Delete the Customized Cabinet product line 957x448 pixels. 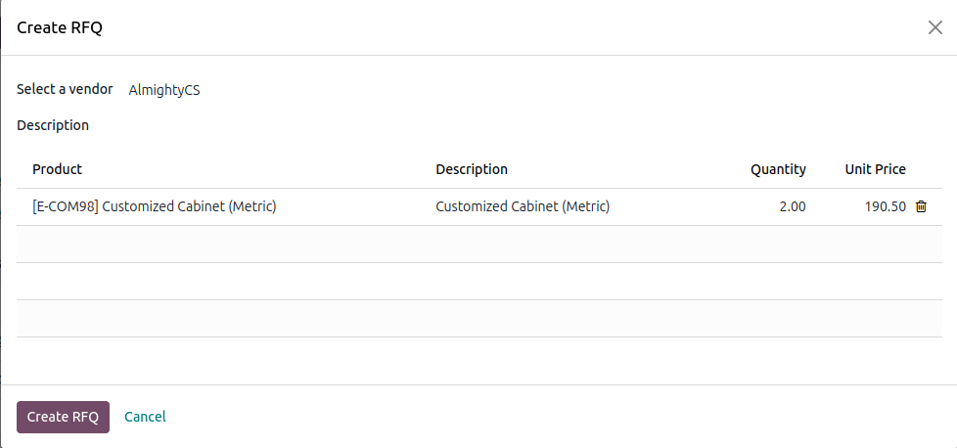pyautogui.click(x=921, y=206)
